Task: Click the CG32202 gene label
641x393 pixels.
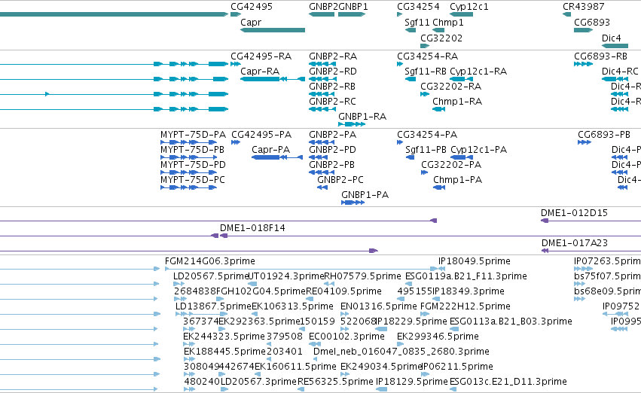Action: click(441, 38)
